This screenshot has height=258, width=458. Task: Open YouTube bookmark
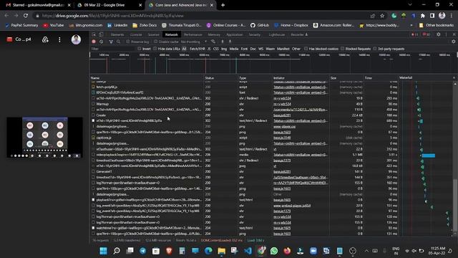point(54,26)
